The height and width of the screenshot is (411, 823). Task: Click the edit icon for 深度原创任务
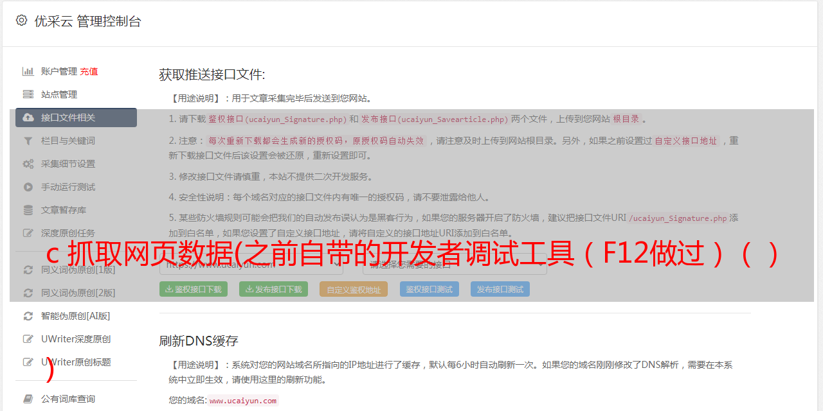pyautogui.click(x=28, y=233)
